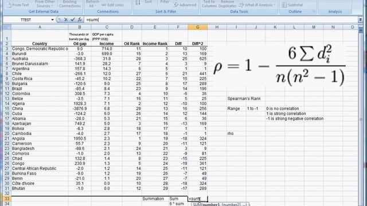Click the 'Diff^2' header cell

(x=197, y=43)
